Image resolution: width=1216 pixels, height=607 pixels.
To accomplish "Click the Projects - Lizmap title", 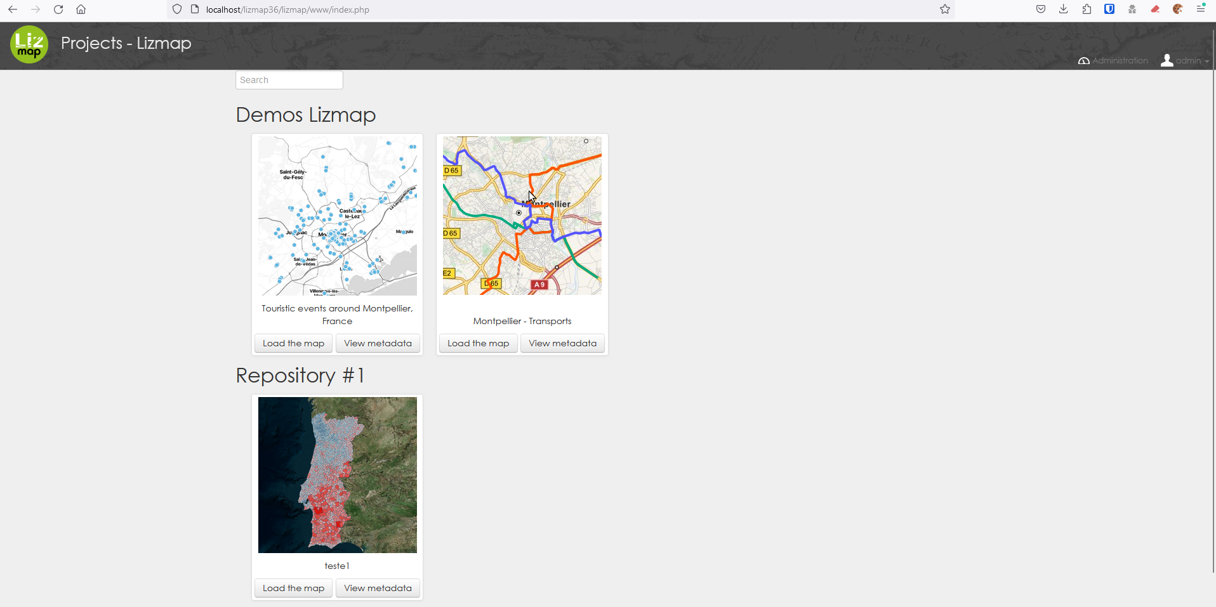I will pos(126,43).
